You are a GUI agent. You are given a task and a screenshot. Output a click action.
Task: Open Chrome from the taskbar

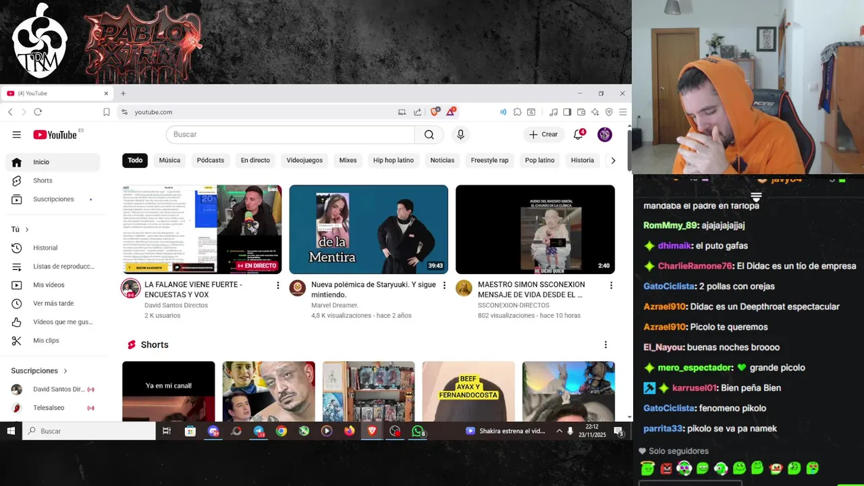coord(281,431)
